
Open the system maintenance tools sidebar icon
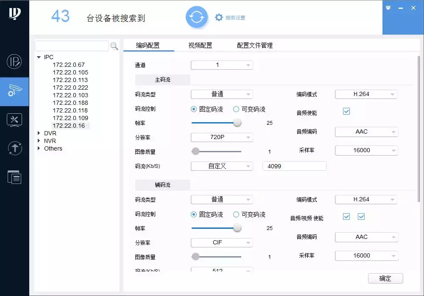[14, 120]
